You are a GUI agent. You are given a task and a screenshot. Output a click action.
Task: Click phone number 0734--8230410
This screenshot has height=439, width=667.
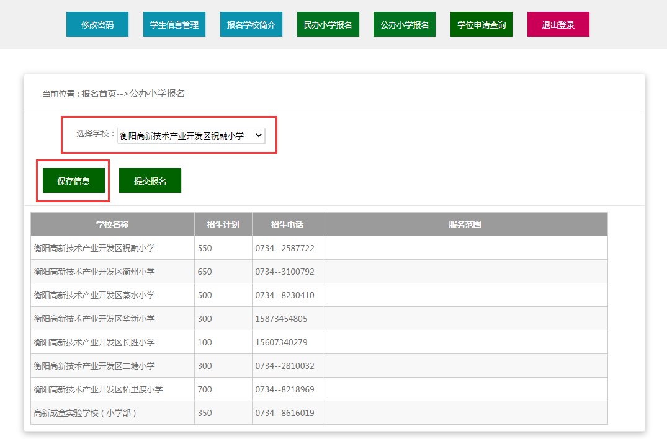tap(285, 295)
